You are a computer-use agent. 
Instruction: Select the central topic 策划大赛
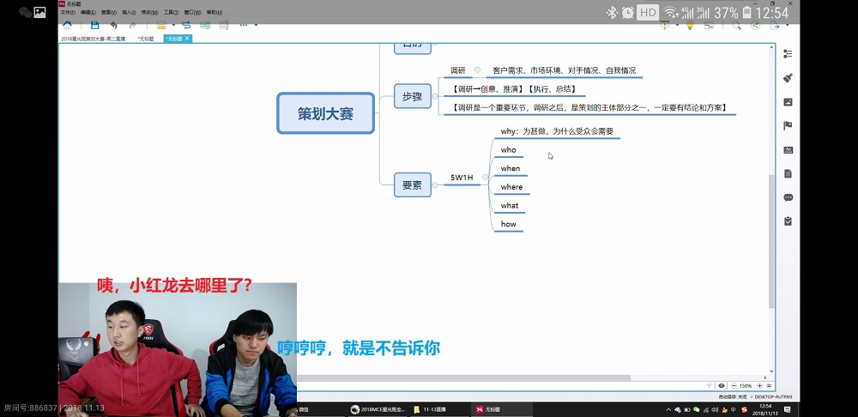(325, 113)
